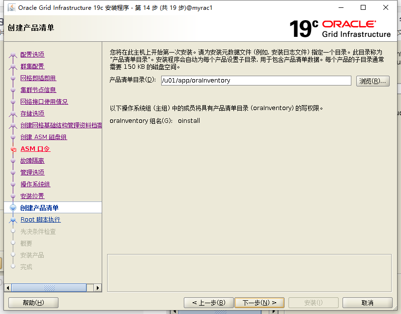Image resolution: width=401 pixels, height=314 pixels.
Task: Click the step list right scroll arrow
Action: 97,288
